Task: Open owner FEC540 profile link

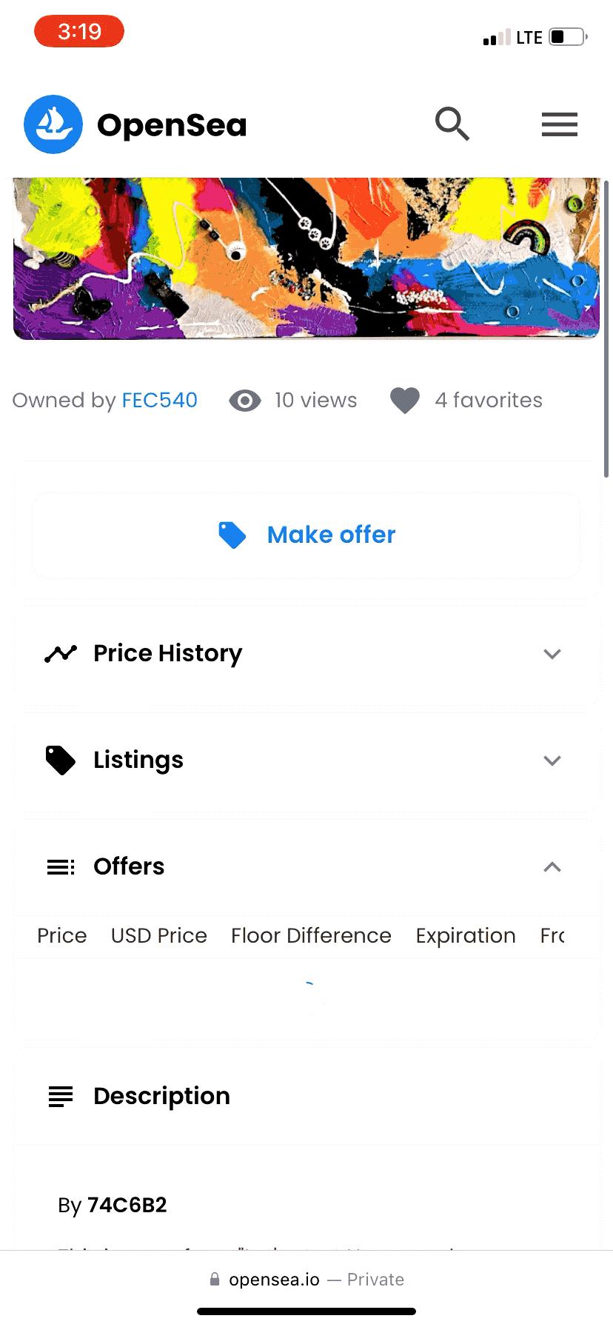Action: (x=159, y=401)
